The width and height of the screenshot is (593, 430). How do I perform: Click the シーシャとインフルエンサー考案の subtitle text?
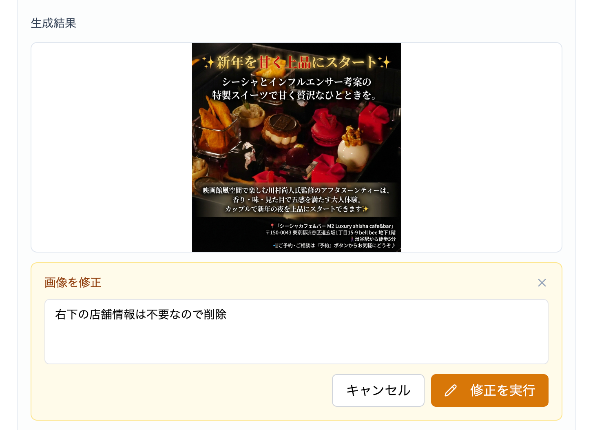pyautogui.click(x=296, y=82)
